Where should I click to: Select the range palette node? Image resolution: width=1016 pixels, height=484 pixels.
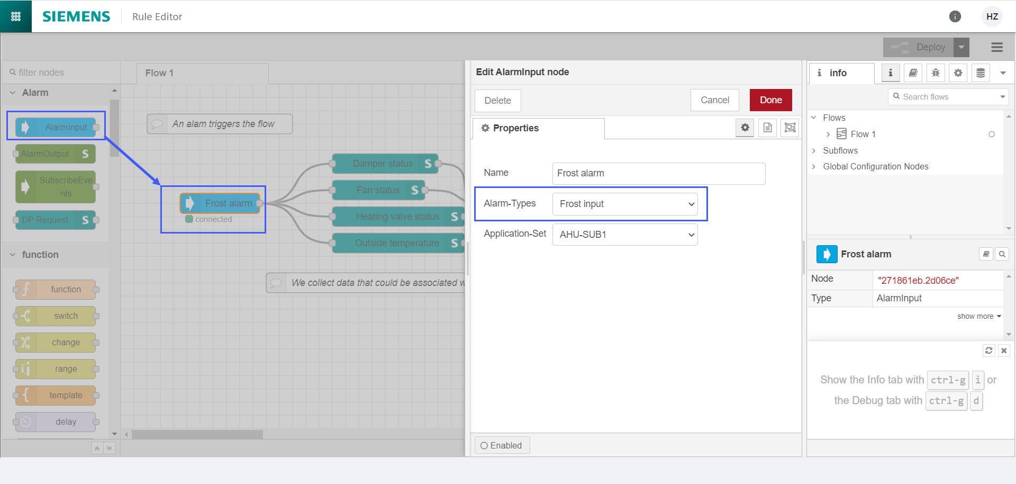(x=56, y=369)
